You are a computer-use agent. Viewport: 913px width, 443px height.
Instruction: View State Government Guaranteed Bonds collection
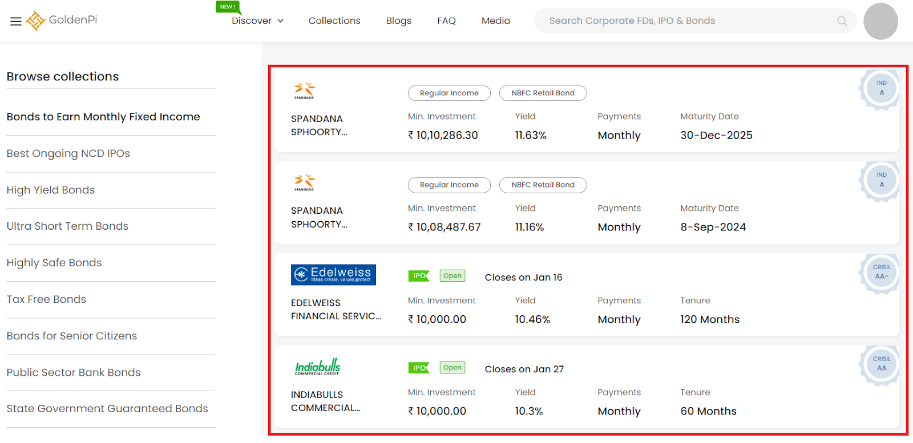pyautogui.click(x=107, y=409)
